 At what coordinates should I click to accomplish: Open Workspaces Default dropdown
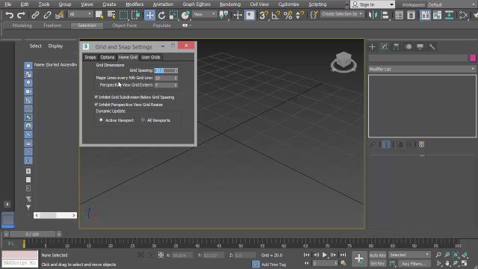click(452, 4)
